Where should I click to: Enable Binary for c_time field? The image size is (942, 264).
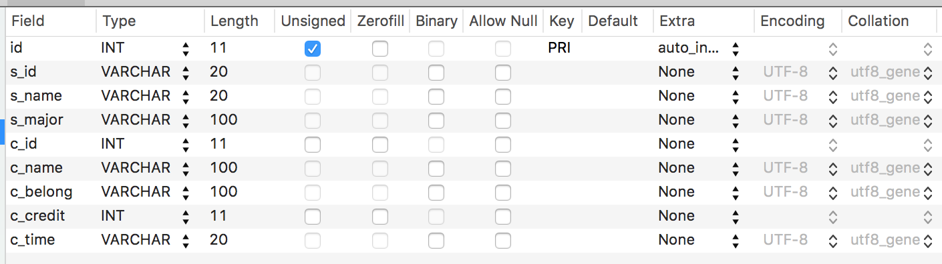pos(436,240)
